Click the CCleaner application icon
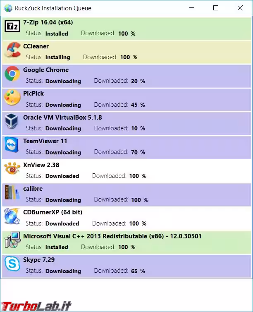This screenshot has height=312, width=253. (x=13, y=50)
